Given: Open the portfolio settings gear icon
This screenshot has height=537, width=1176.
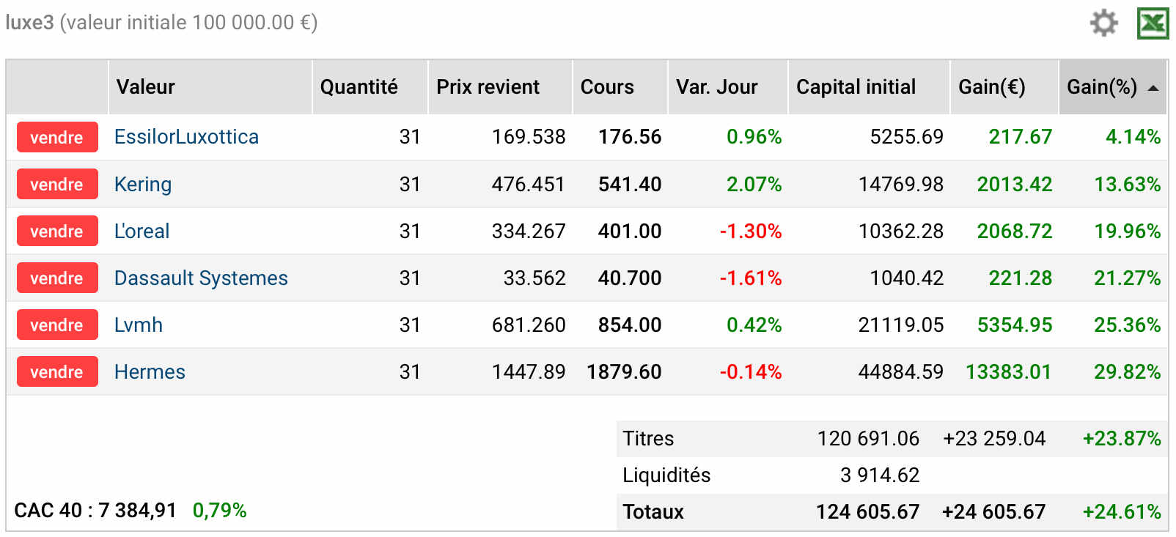Looking at the screenshot, I should coord(1103,23).
